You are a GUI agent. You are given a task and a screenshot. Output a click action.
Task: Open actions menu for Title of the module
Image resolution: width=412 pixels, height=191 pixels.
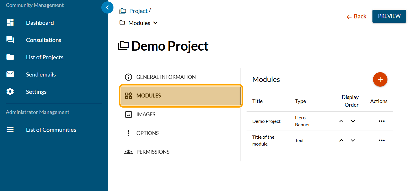[381, 140]
